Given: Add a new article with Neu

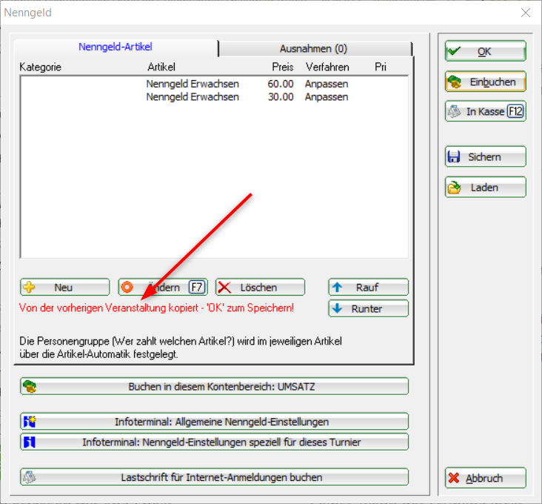Looking at the screenshot, I should [x=65, y=287].
